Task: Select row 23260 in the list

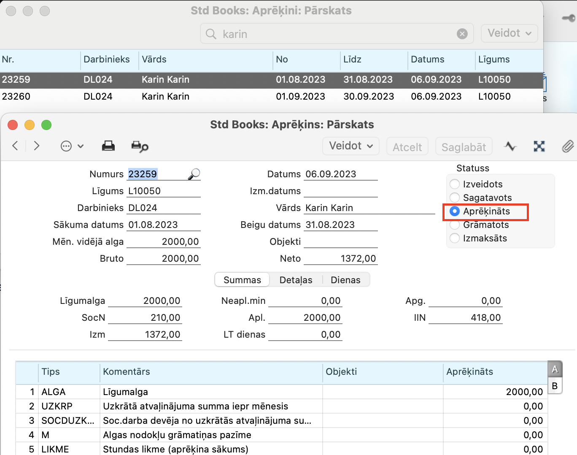Action: 253,96
